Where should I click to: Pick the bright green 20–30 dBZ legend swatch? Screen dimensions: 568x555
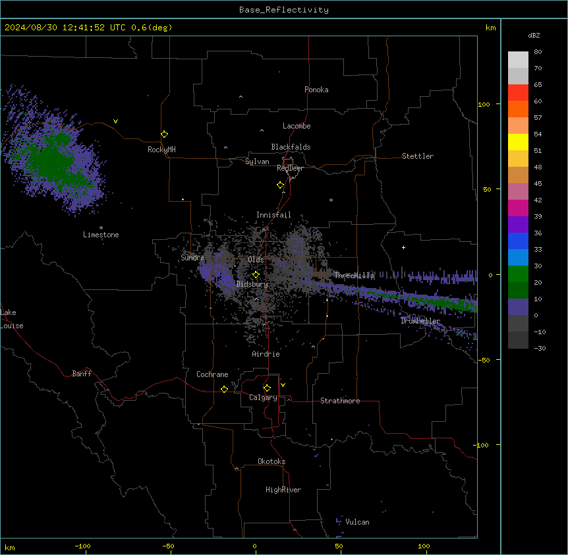(518, 274)
